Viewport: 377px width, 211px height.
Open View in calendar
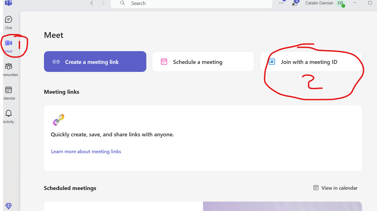(x=335, y=188)
